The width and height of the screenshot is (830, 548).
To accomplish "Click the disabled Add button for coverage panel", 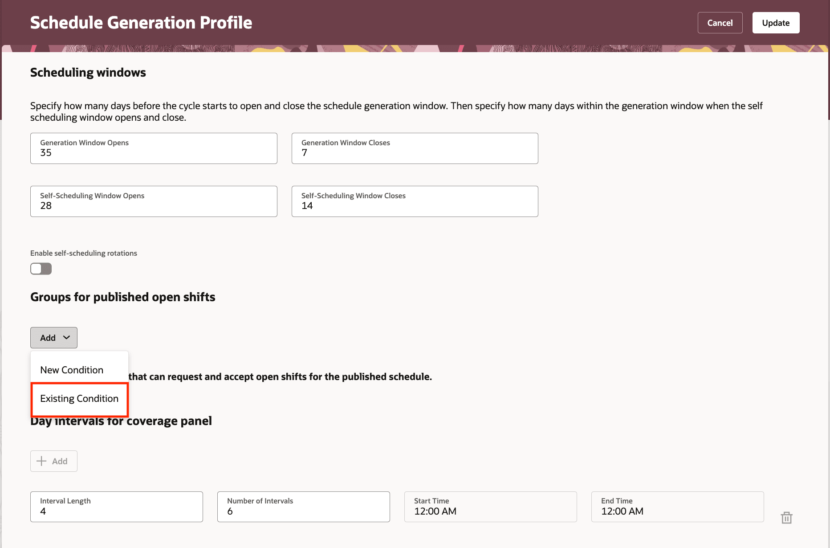I will click(x=53, y=461).
